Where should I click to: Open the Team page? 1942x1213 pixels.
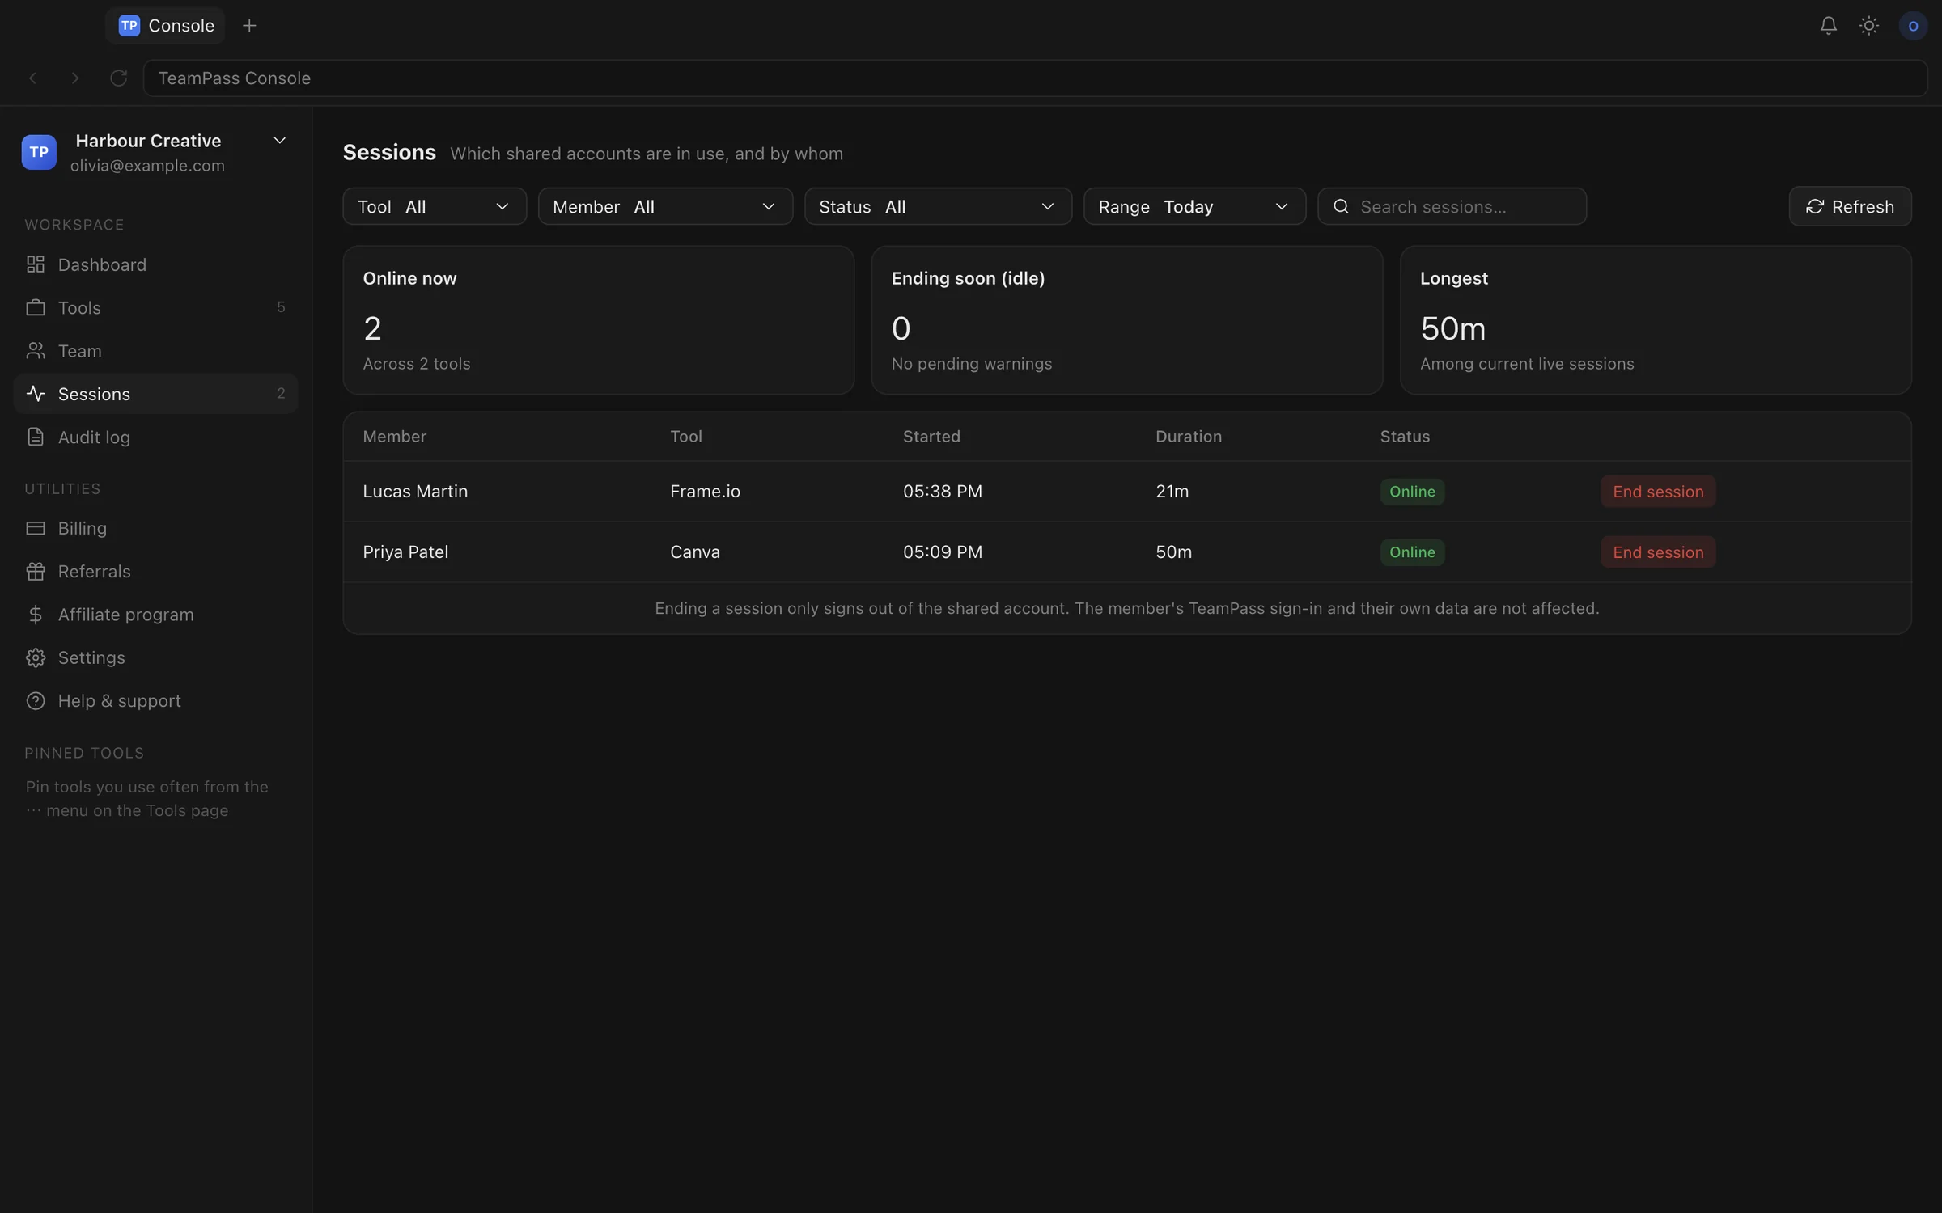155,351
